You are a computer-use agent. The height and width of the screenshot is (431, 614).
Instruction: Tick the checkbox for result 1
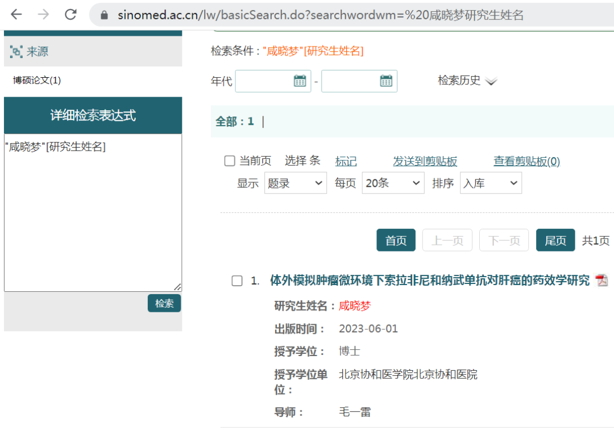click(x=237, y=281)
